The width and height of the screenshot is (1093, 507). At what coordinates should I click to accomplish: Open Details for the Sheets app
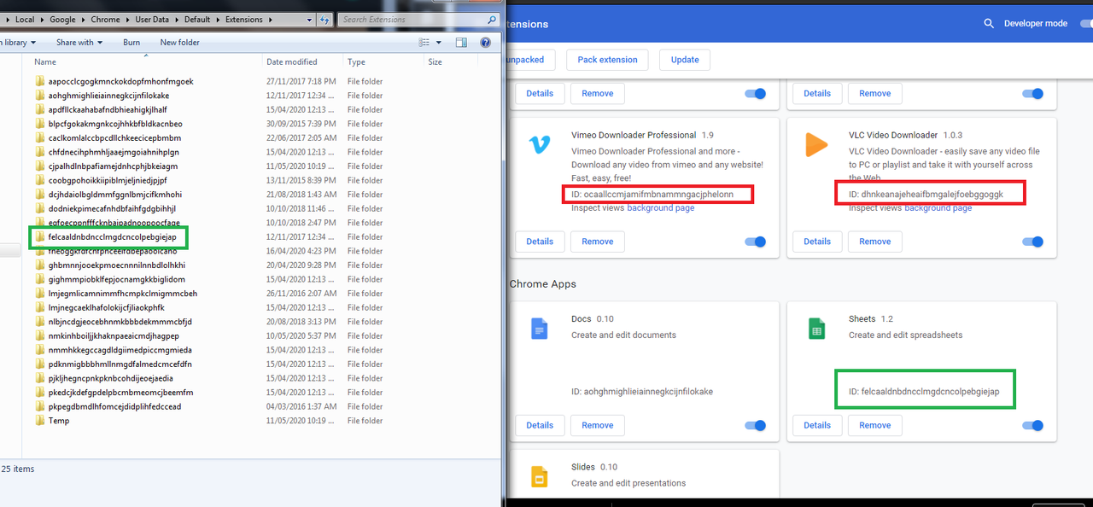tap(817, 425)
